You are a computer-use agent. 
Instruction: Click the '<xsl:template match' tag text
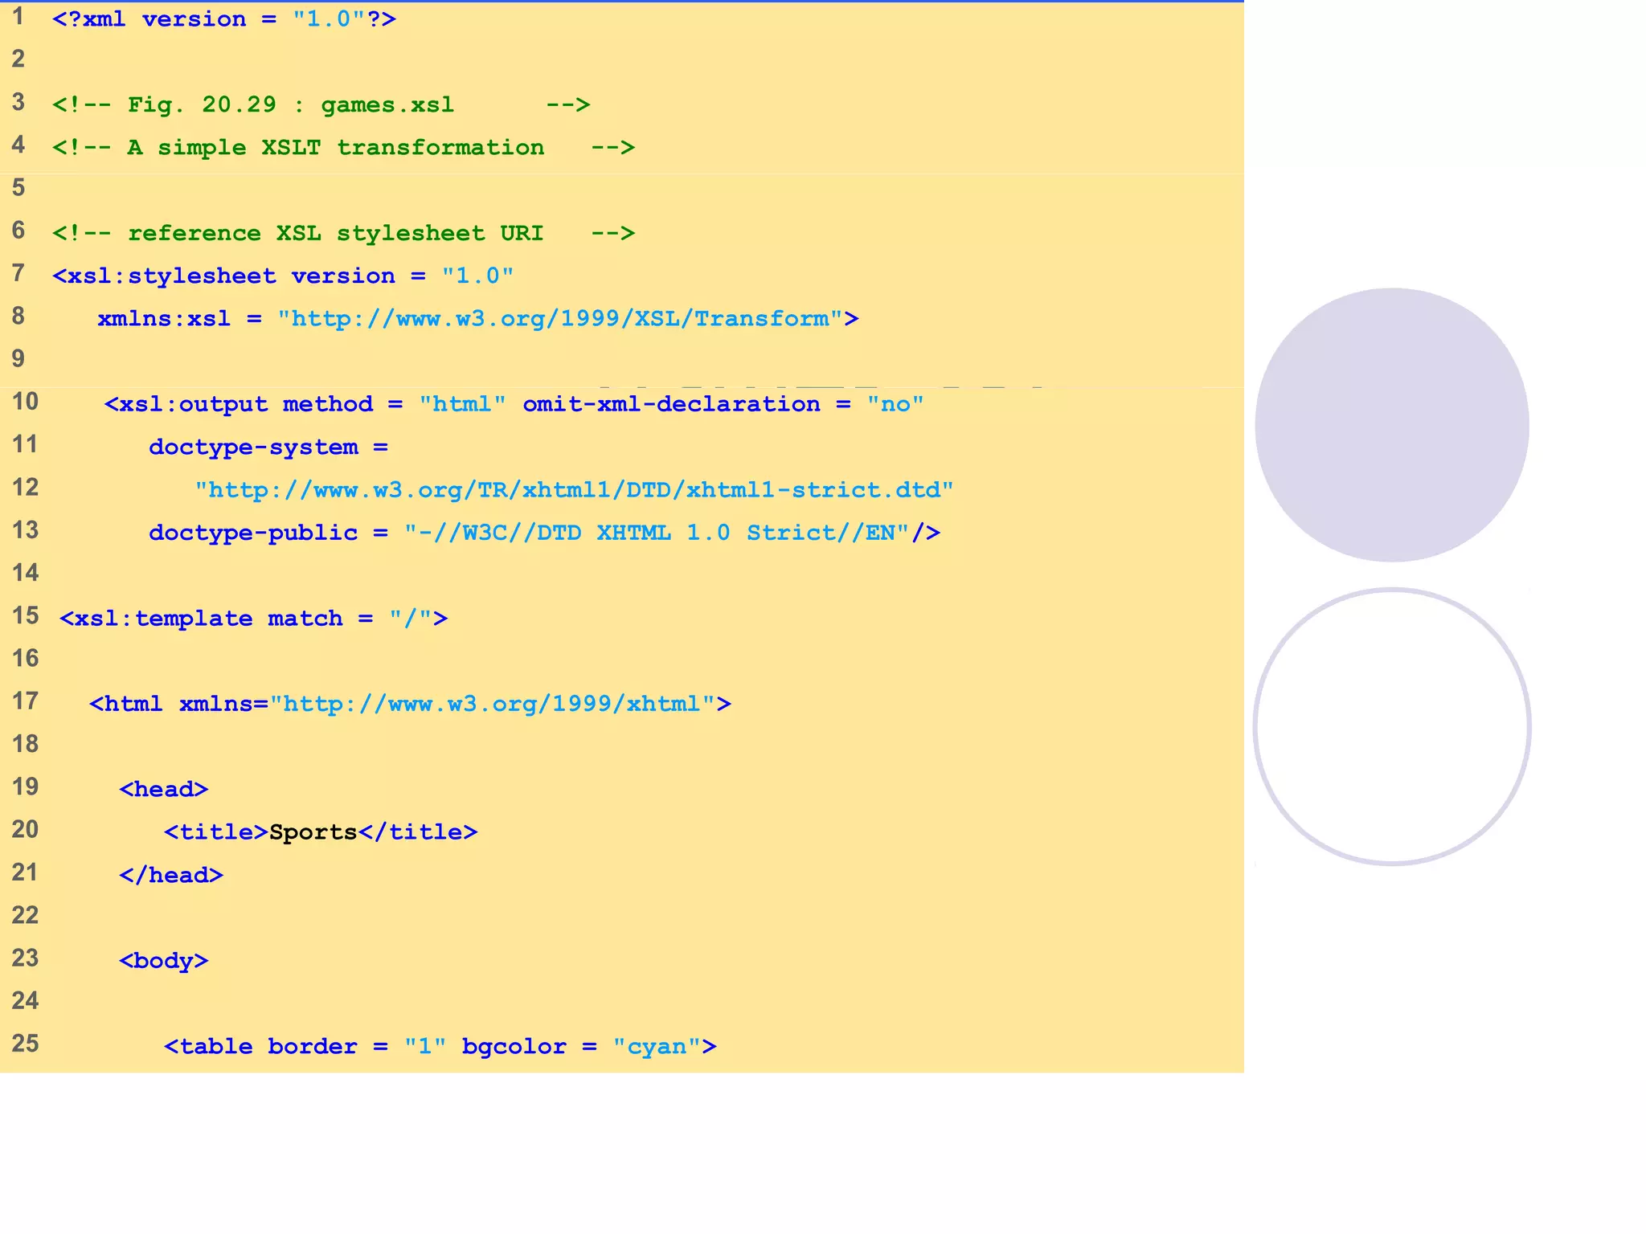(201, 619)
